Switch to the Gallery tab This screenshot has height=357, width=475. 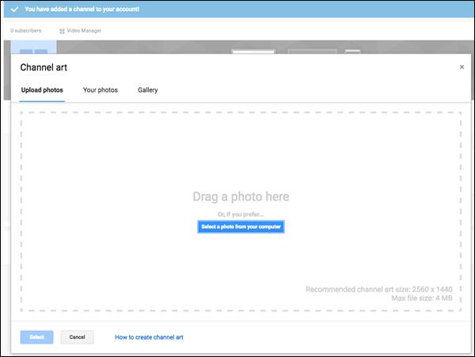pyautogui.click(x=148, y=90)
